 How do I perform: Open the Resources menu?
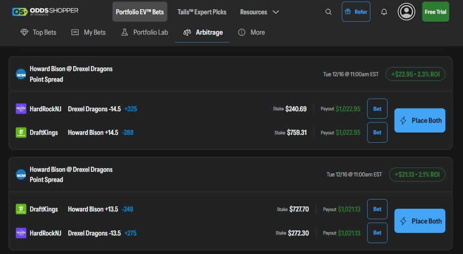(259, 12)
